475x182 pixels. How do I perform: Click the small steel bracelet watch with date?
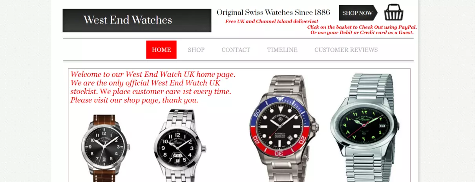point(179,146)
